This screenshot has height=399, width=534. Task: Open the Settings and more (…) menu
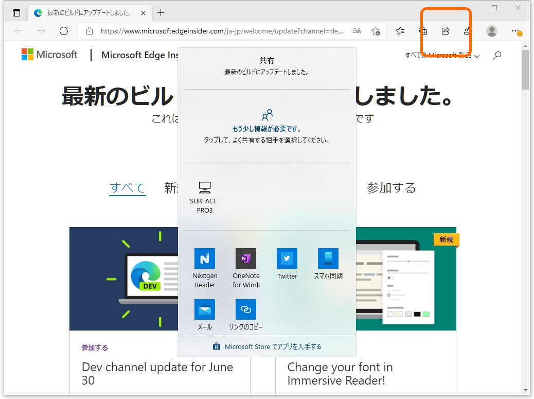(515, 31)
